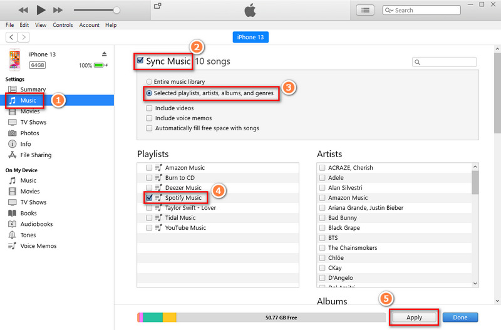Select Selected playlists, artists, albums option

point(149,93)
